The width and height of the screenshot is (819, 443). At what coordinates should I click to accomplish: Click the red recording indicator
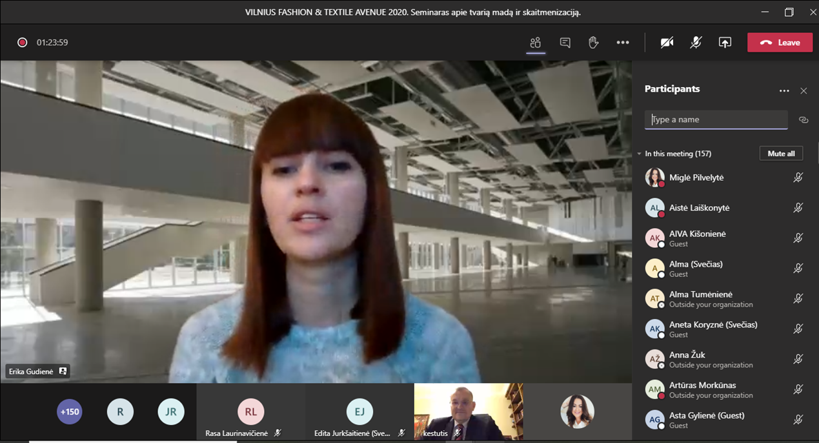click(23, 43)
